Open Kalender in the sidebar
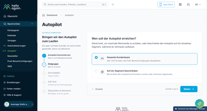The width and height of the screenshot is (207, 111). 12,35
